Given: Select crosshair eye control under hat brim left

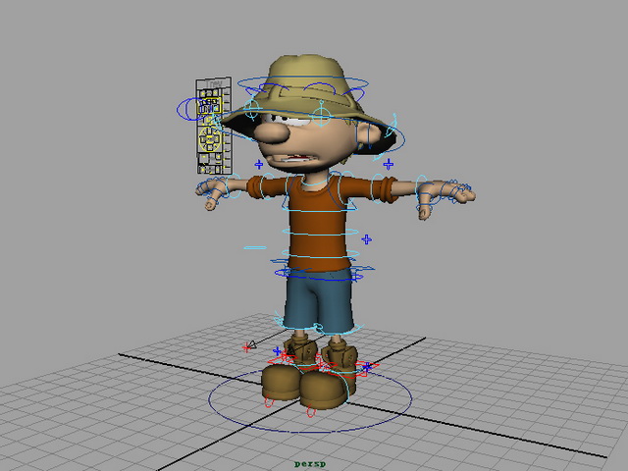Looking at the screenshot, I should (x=252, y=109).
